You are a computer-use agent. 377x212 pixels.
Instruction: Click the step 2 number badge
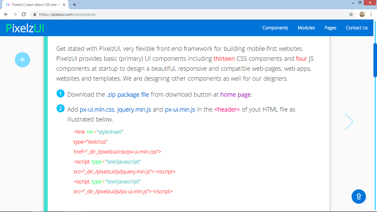(60, 108)
